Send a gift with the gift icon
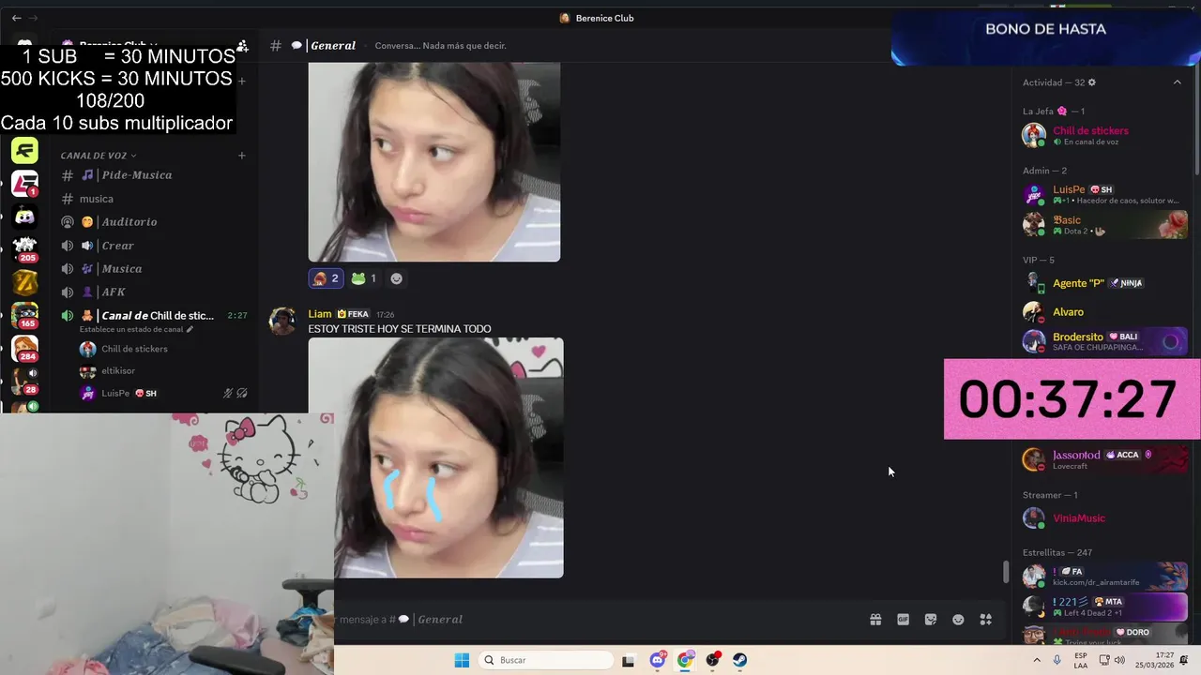The image size is (1201, 675). pyautogui.click(x=875, y=620)
